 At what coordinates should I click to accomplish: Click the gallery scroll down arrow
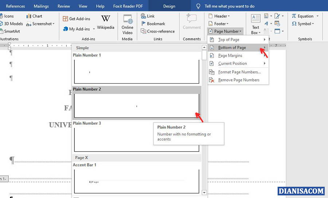point(204,193)
